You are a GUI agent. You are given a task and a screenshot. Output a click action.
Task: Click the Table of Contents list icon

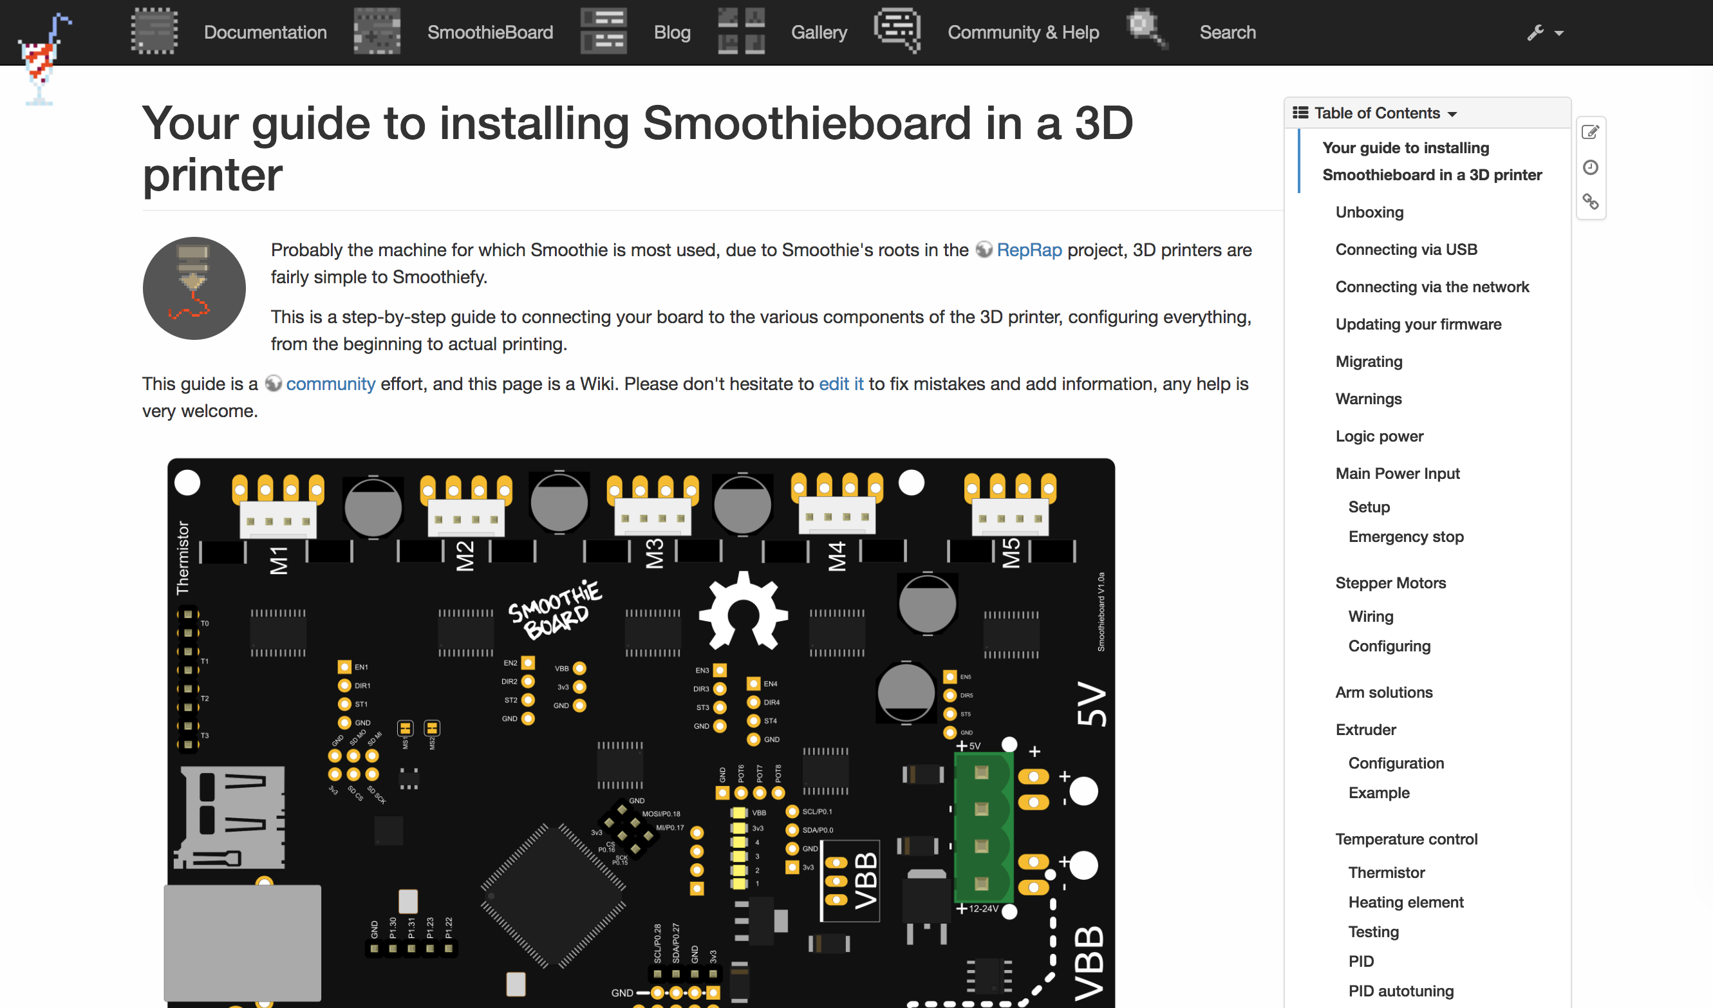(1300, 113)
